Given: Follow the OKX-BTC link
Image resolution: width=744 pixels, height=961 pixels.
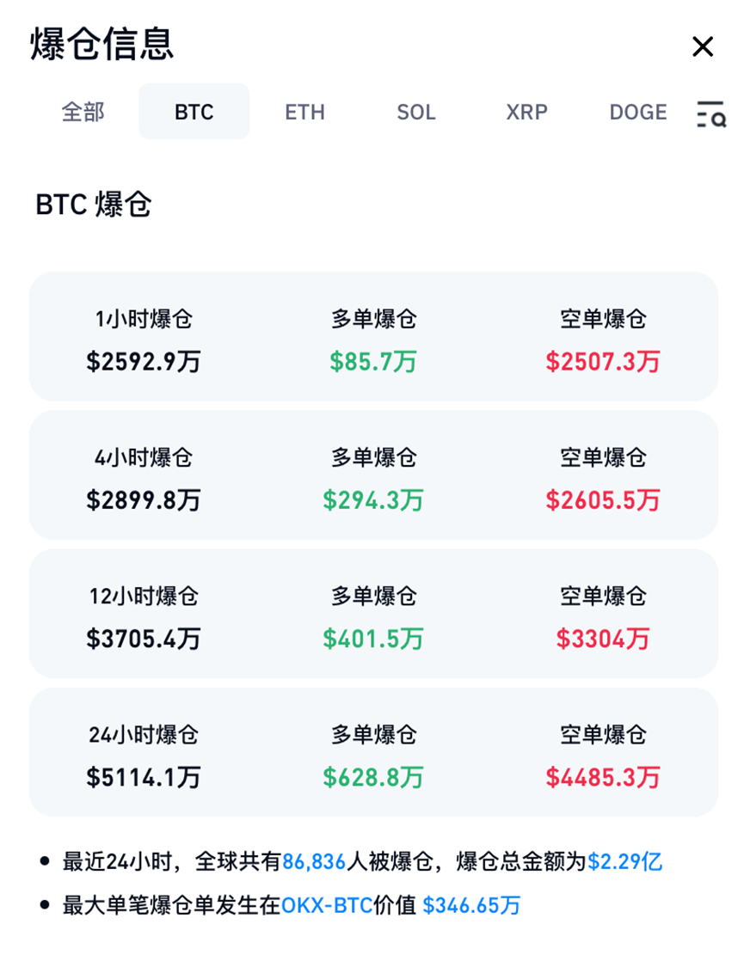Looking at the screenshot, I should 327,904.
